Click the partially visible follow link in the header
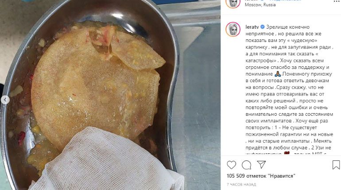This screenshot has width=341, height=190. [x=286, y=0]
